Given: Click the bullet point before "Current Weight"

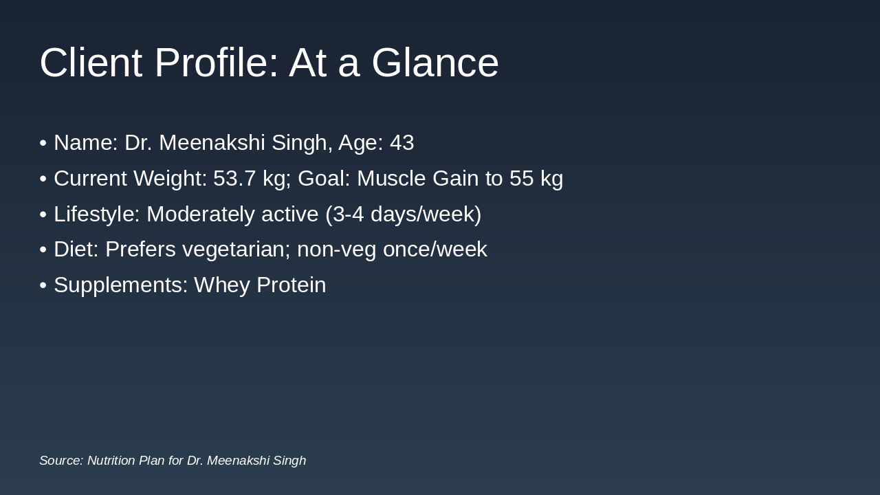Looking at the screenshot, I should pos(43,179).
